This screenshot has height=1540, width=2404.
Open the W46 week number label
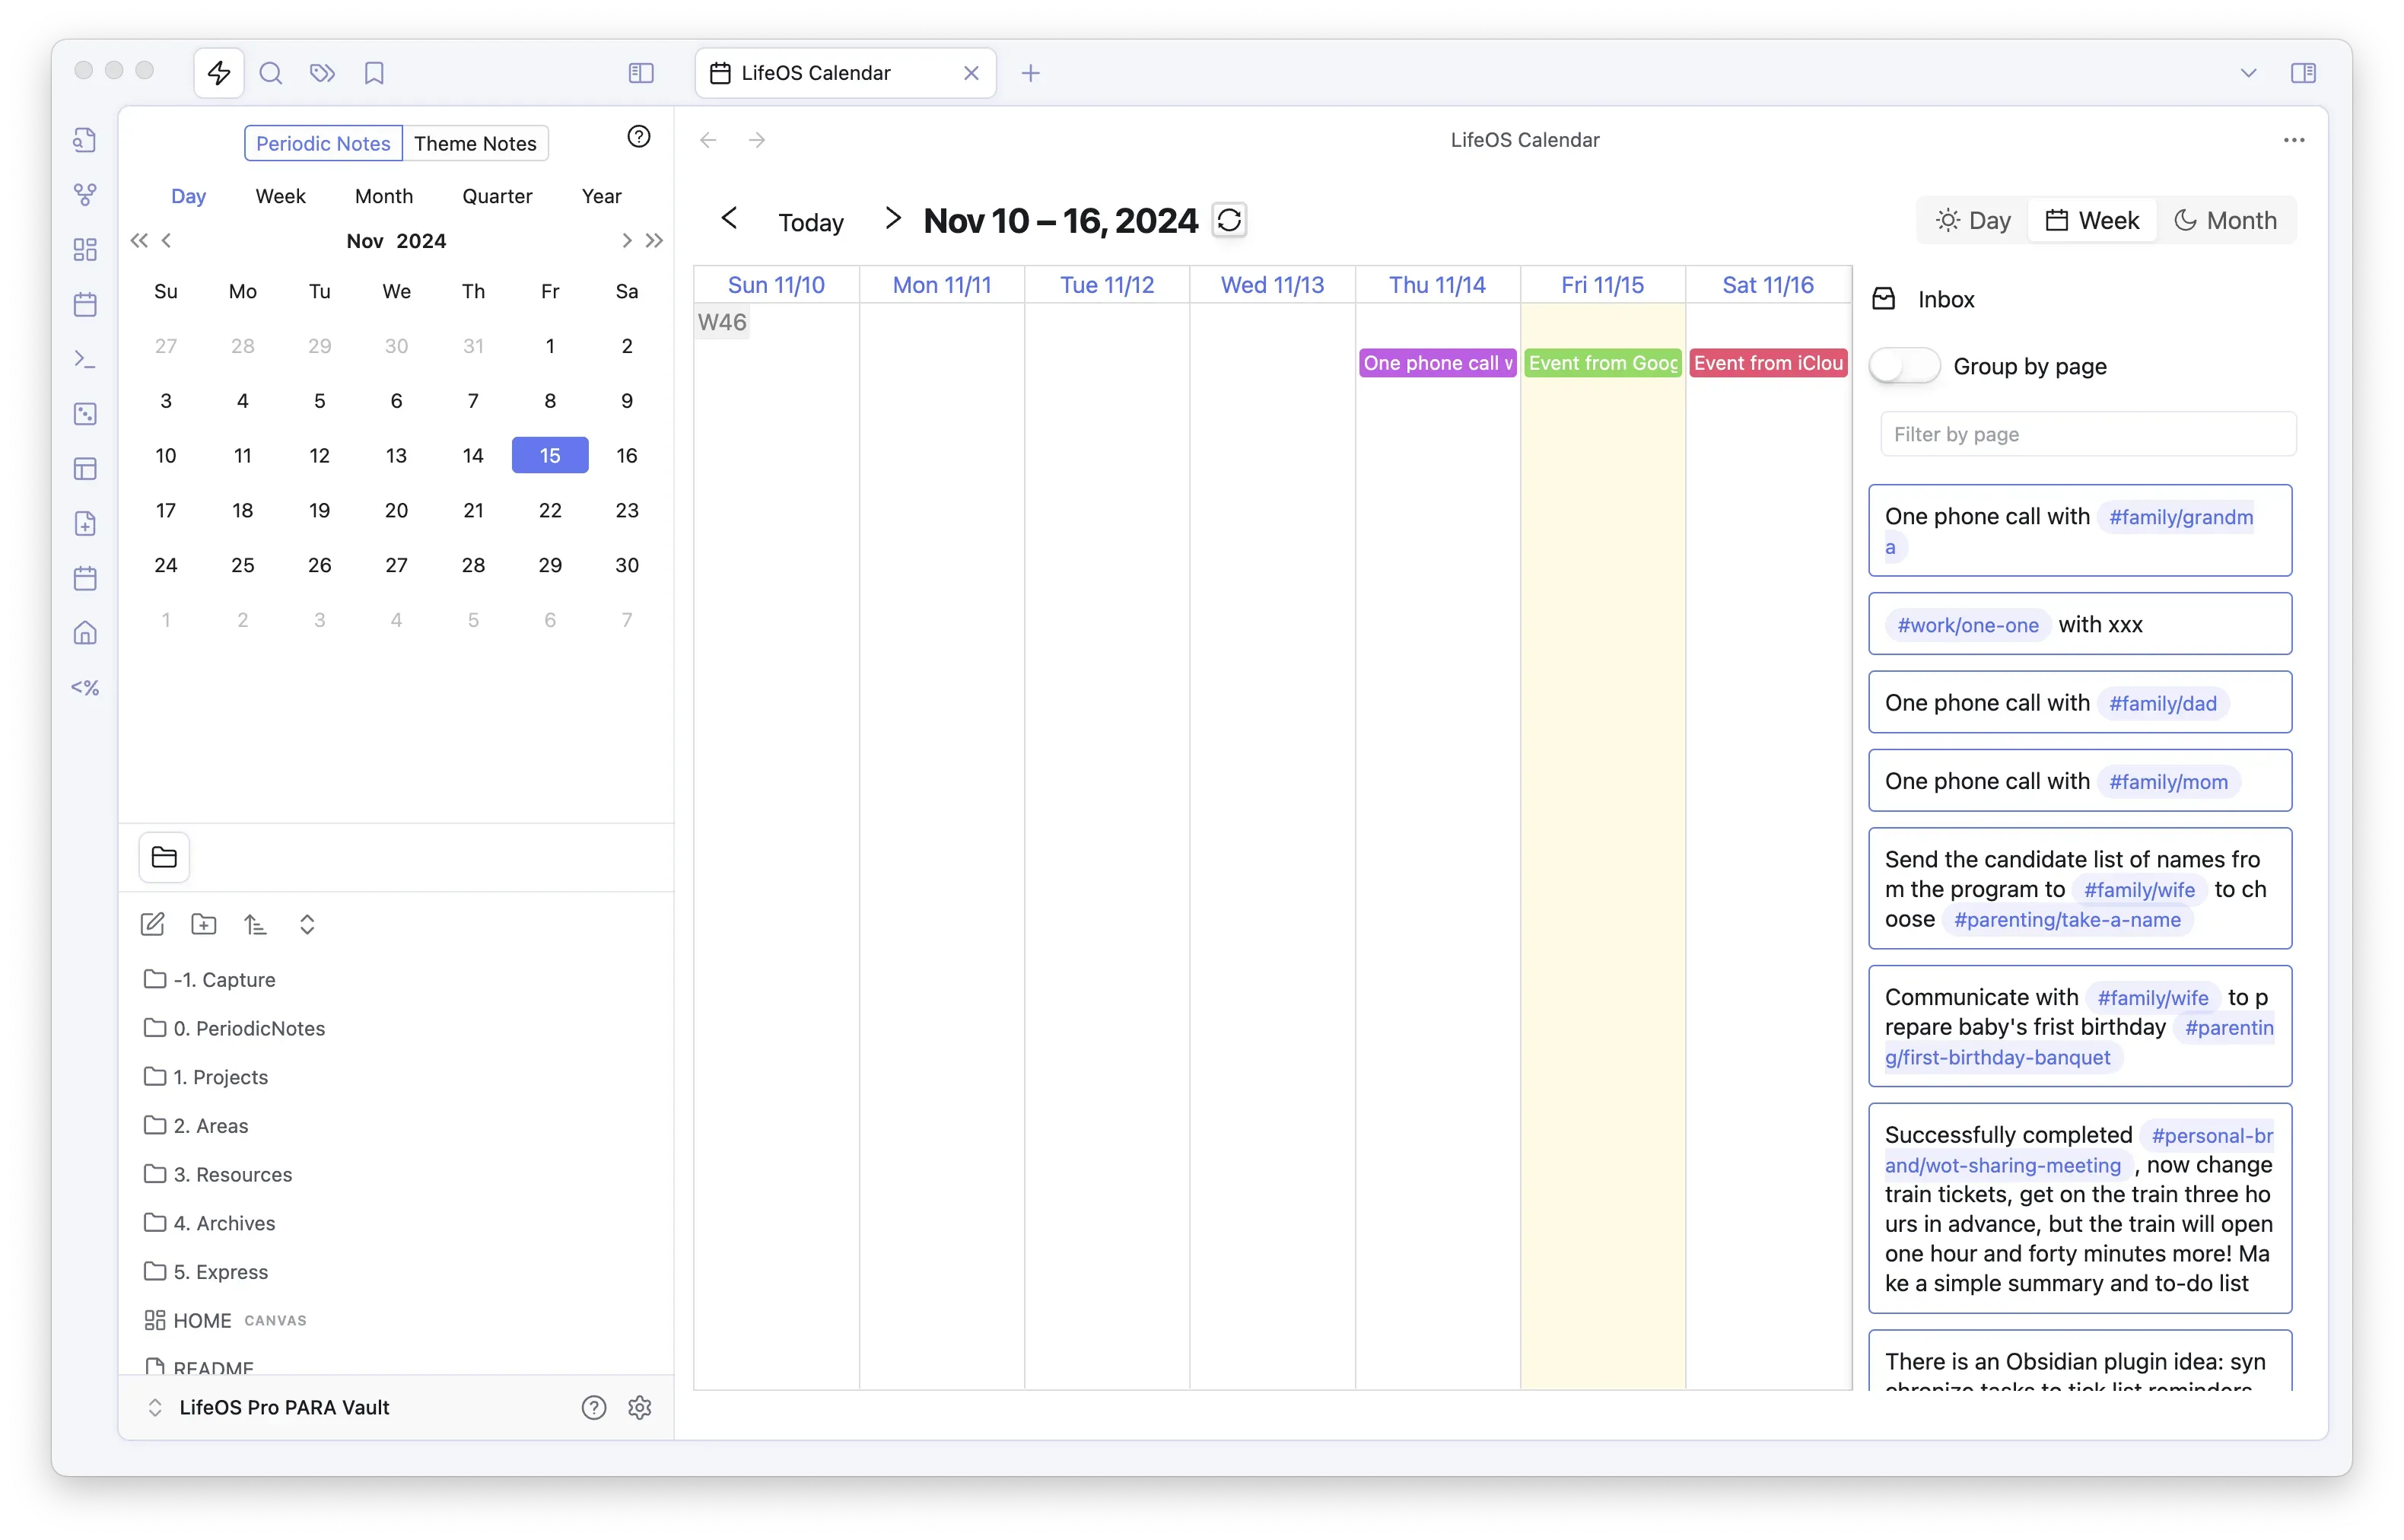[722, 322]
